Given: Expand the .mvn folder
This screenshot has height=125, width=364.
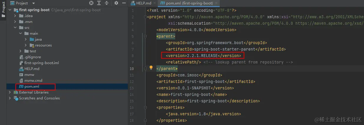Looking at the screenshot, I should (16, 21).
